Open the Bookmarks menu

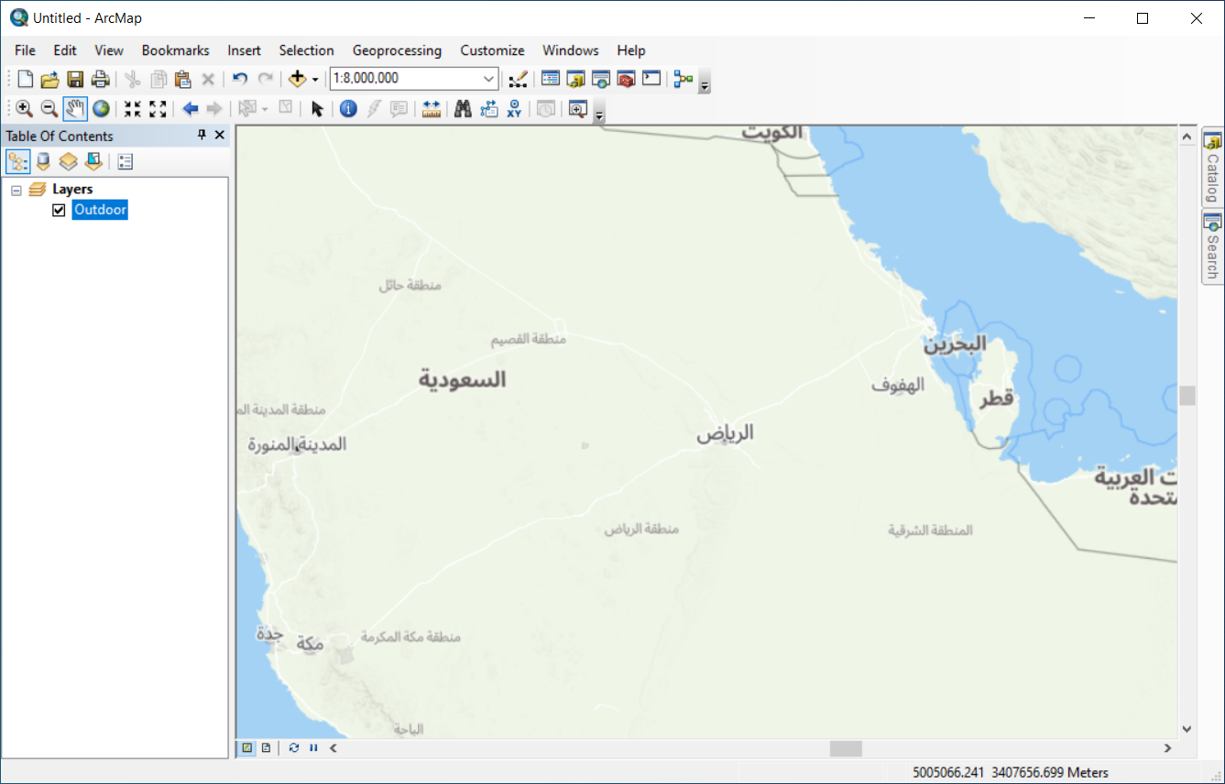175,50
